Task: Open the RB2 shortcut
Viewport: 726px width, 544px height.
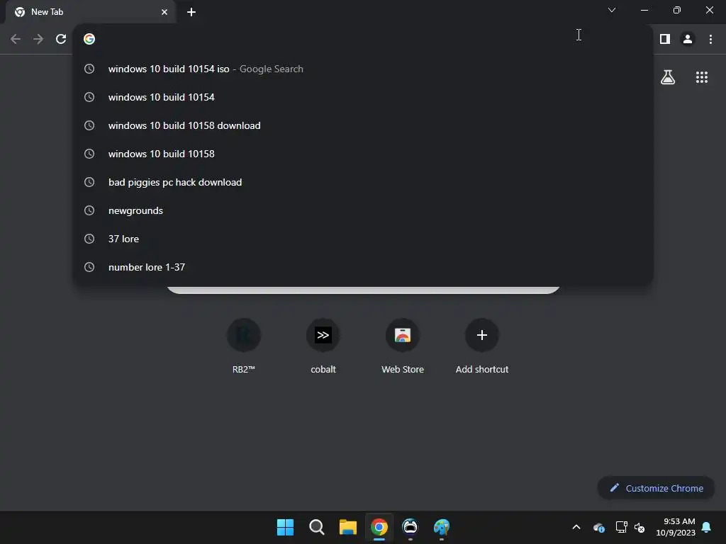Action: point(244,346)
